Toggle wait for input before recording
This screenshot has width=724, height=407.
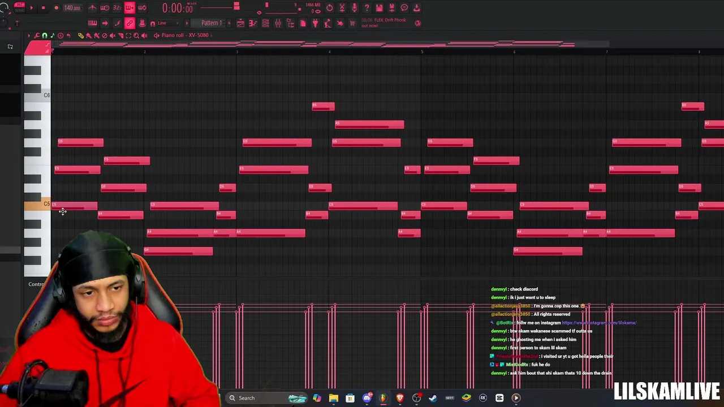pos(105,7)
